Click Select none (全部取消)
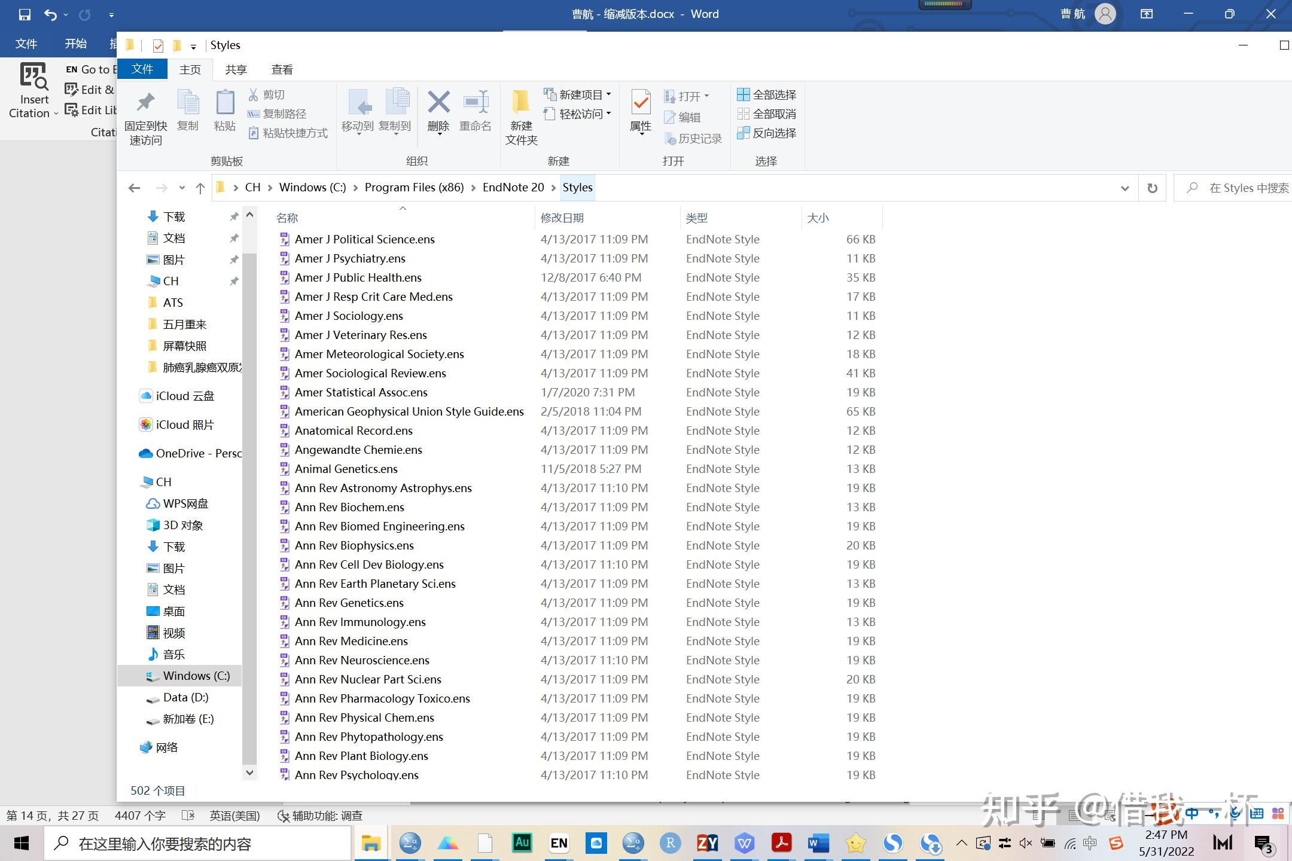 [767, 114]
